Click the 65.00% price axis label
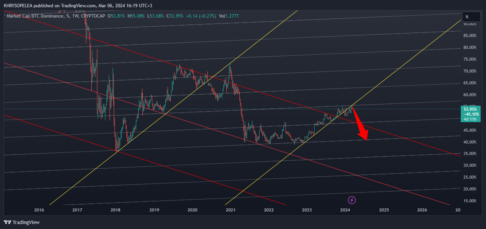486x229 pixels. tap(470, 83)
